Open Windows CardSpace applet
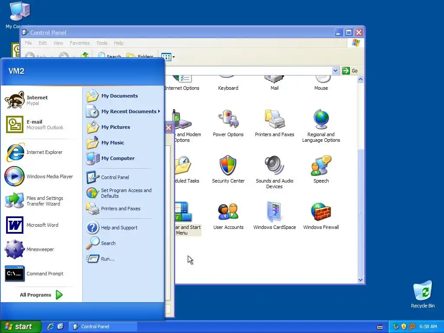The width and height of the screenshot is (444, 333). click(274, 216)
